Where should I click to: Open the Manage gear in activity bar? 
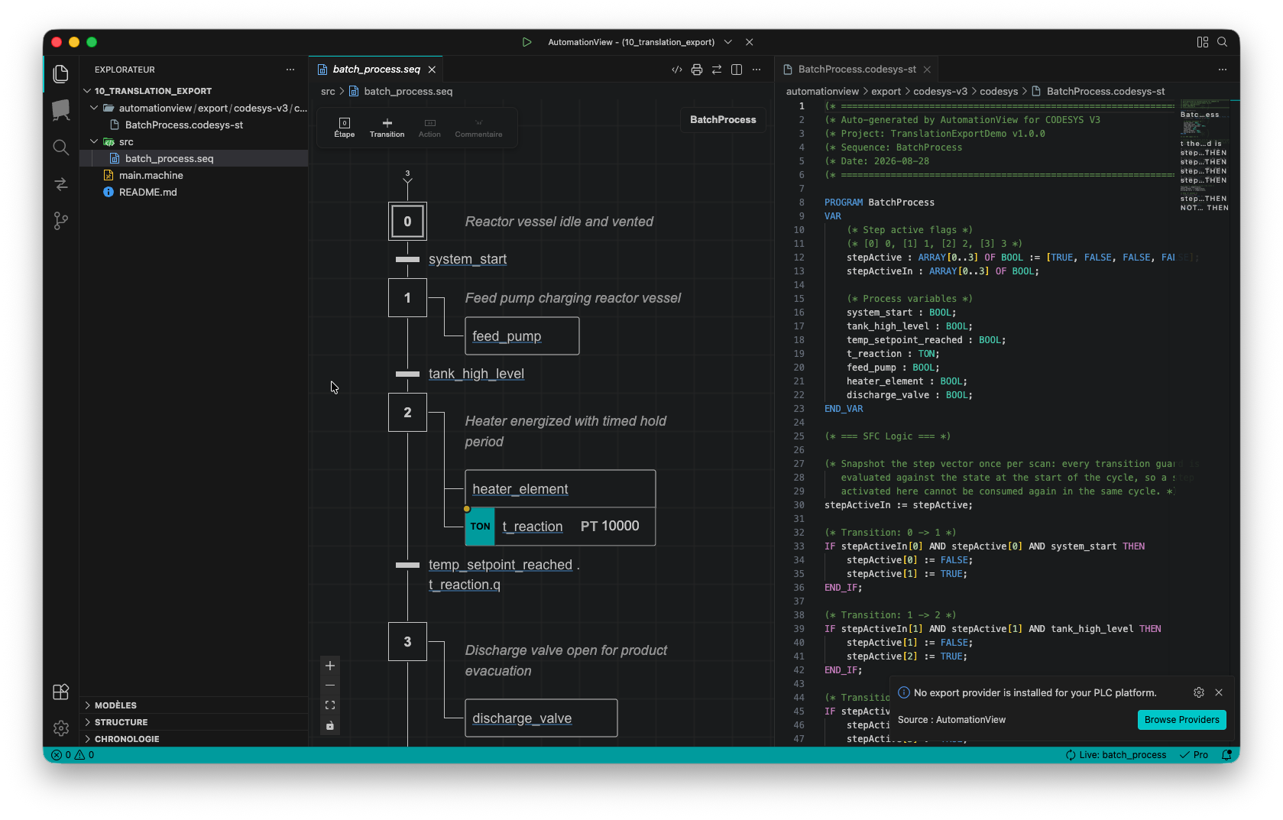61,728
